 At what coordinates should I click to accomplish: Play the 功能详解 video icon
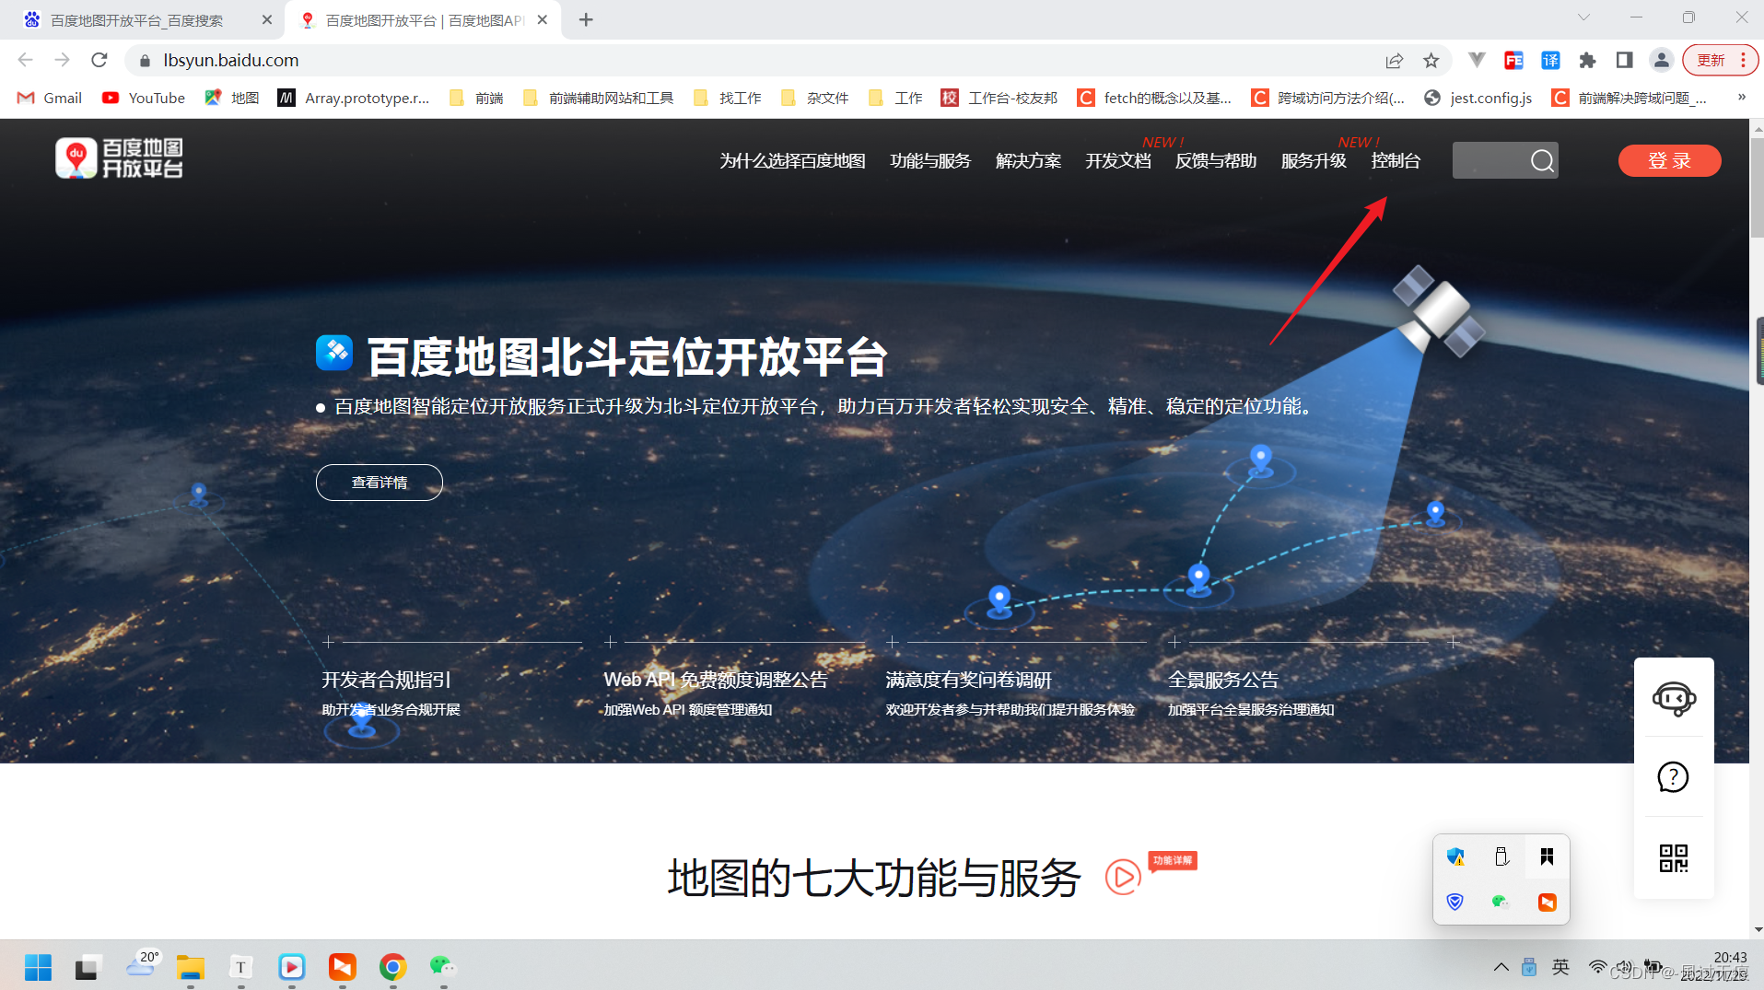pyautogui.click(x=1123, y=877)
